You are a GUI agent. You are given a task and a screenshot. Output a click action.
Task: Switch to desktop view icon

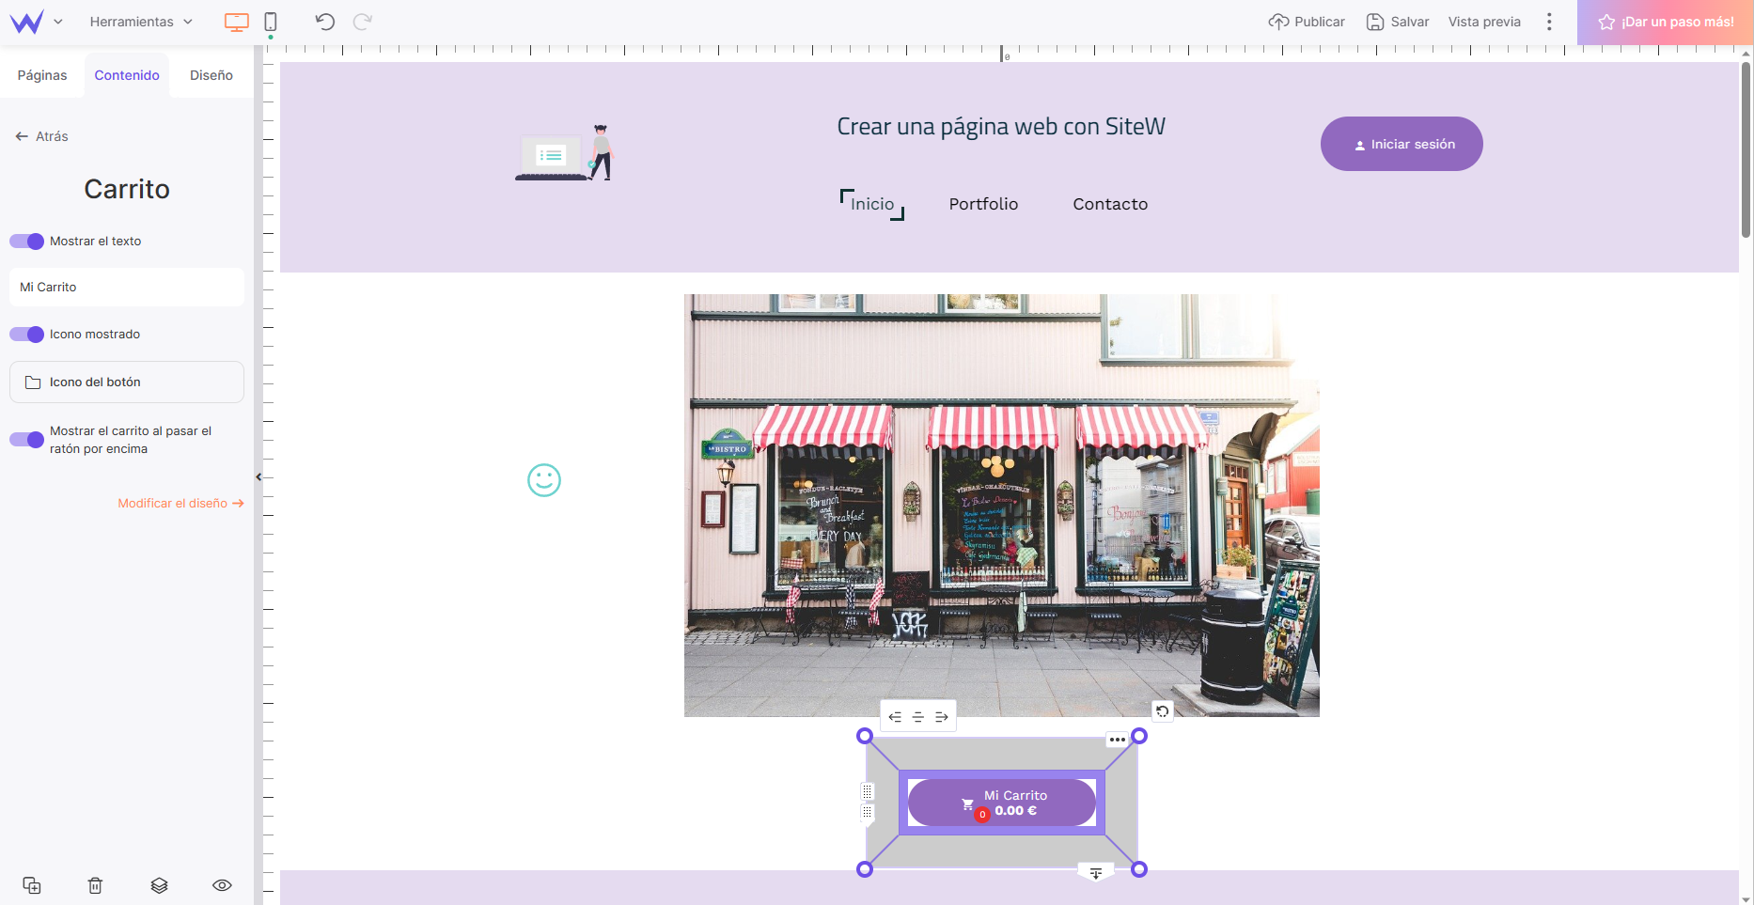pos(237,22)
